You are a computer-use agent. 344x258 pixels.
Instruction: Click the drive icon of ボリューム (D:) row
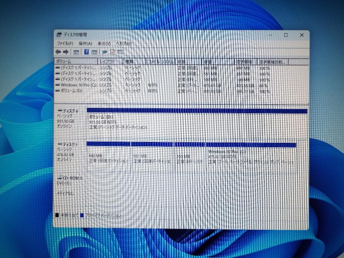58,90
